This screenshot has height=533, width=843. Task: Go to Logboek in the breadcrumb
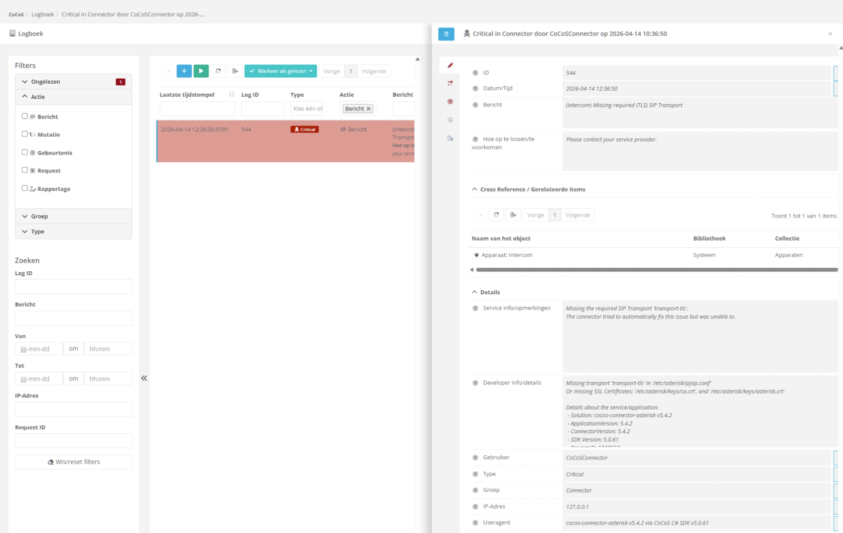43,15
